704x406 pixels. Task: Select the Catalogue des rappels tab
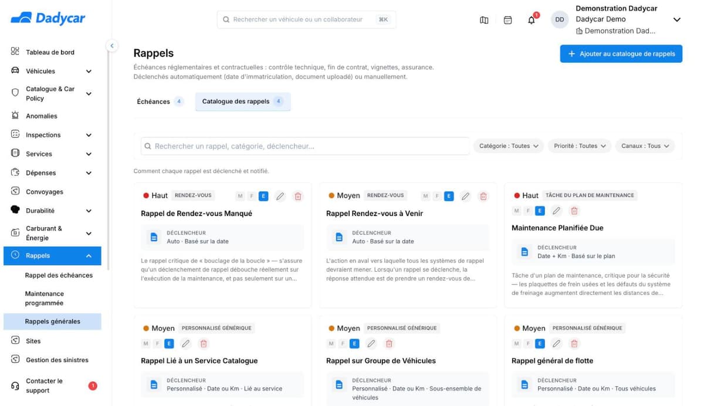pyautogui.click(x=243, y=101)
